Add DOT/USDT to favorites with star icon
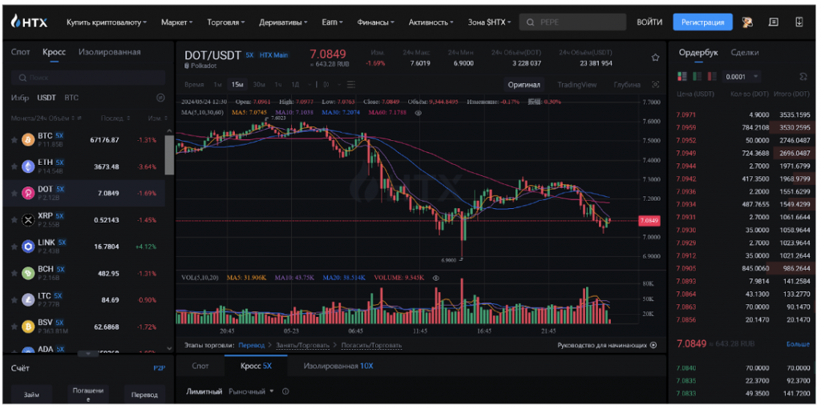 click(655, 58)
